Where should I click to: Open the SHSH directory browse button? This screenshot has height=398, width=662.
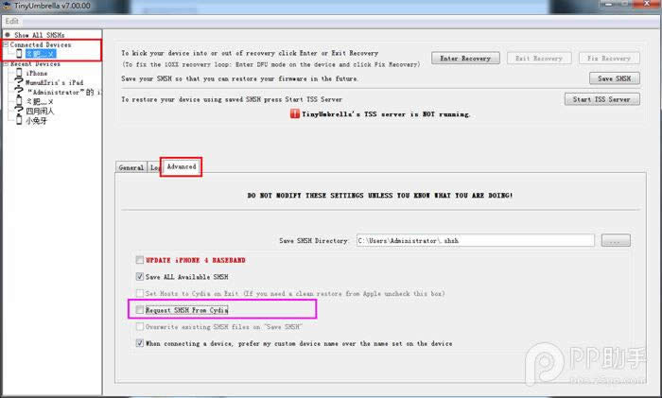tap(616, 240)
